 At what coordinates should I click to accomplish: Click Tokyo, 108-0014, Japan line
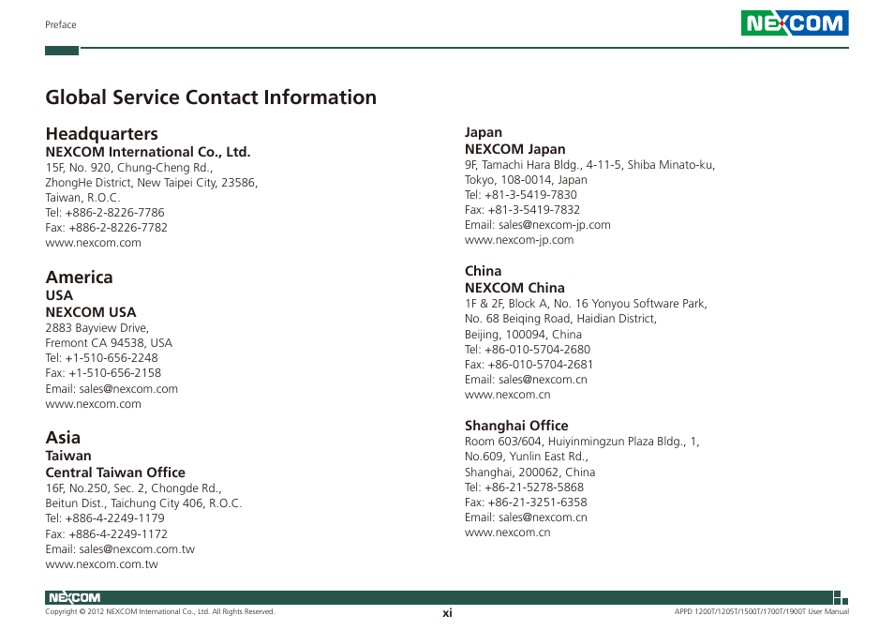[x=526, y=180]
